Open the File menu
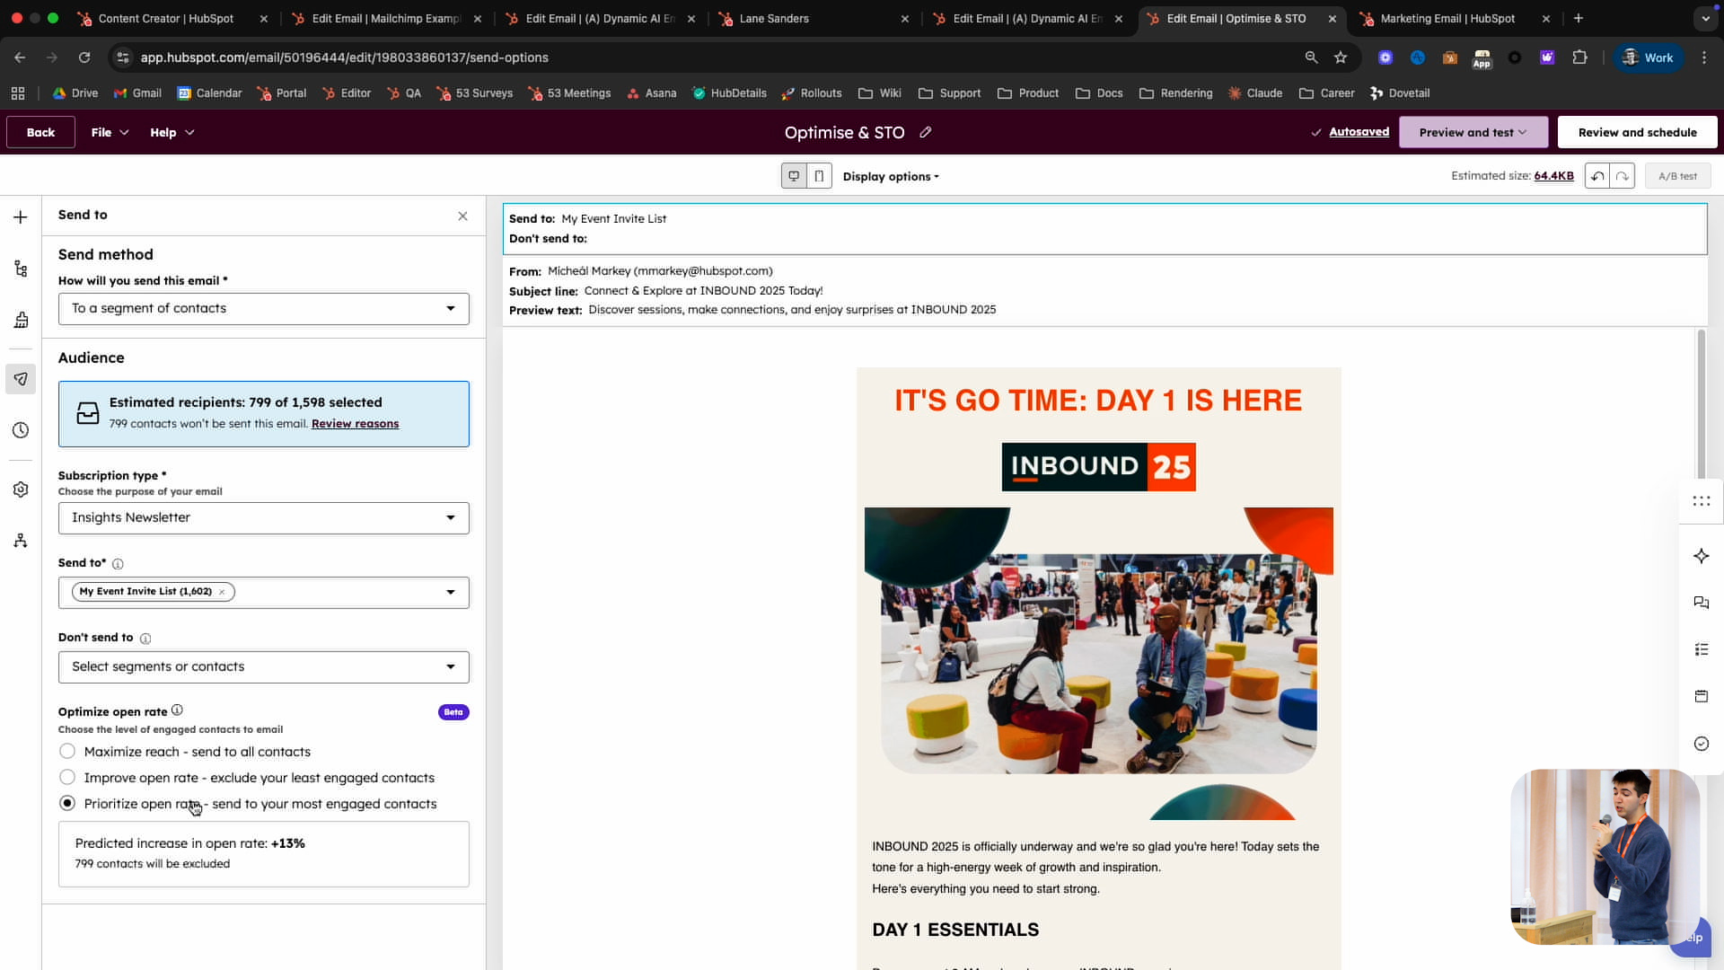 108,132
